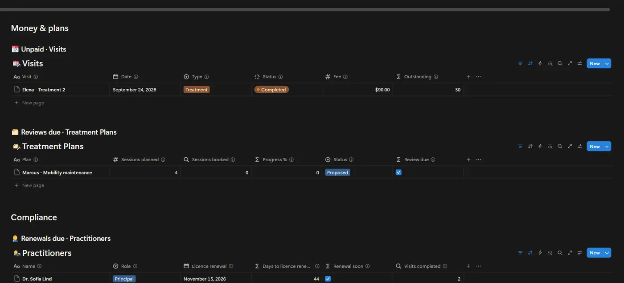The width and height of the screenshot is (624, 283).
Task: Open filter icon for Practitioners database
Action: [520, 253]
